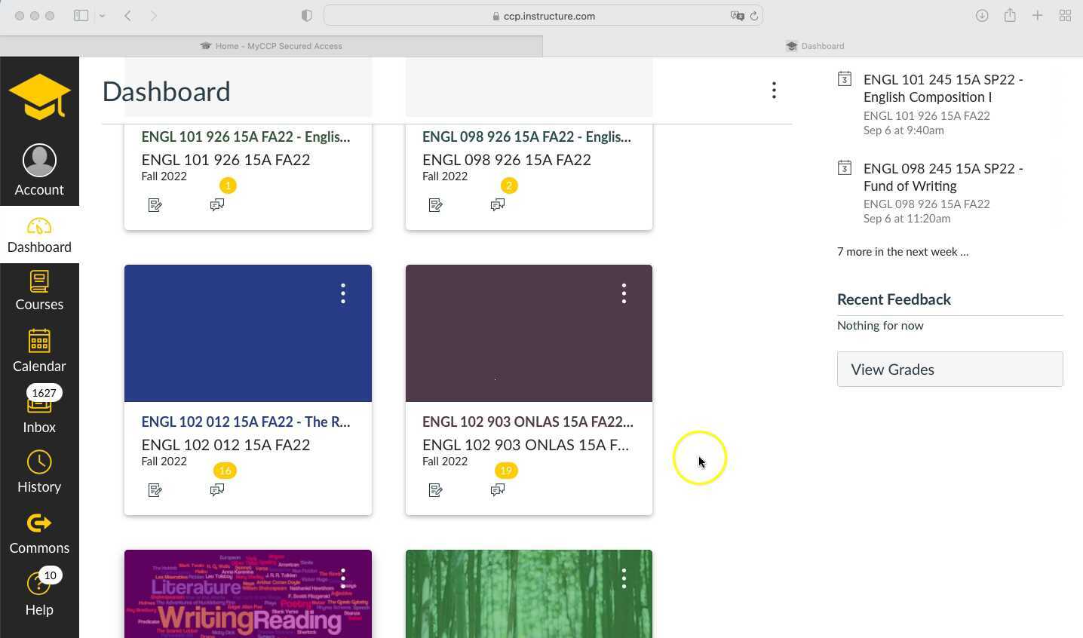The image size is (1083, 638).
Task: Open the Account panel
Action: click(39, 170)
